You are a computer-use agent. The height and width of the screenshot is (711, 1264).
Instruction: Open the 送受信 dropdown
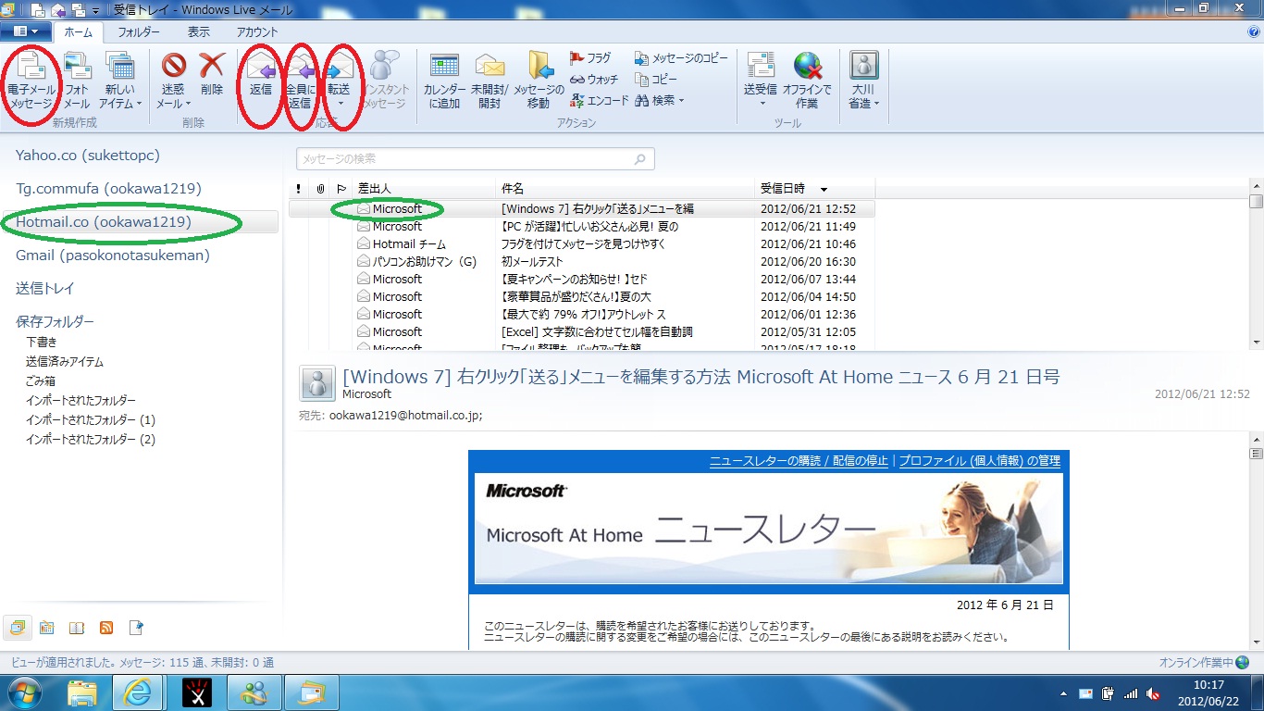[x=761, y=103]
